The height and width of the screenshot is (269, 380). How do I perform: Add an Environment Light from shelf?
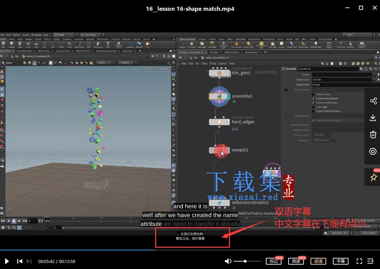261,45
